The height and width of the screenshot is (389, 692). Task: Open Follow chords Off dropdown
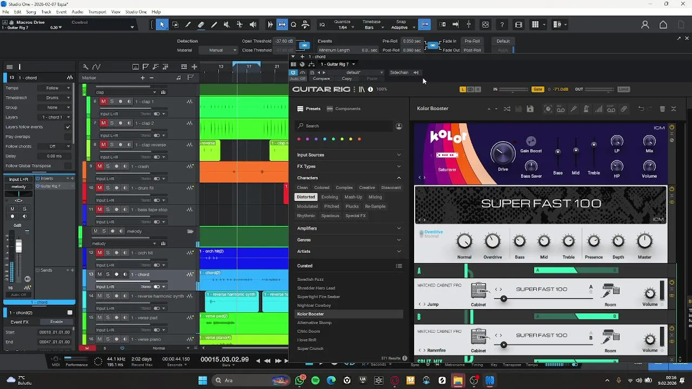tap(55, 146)
